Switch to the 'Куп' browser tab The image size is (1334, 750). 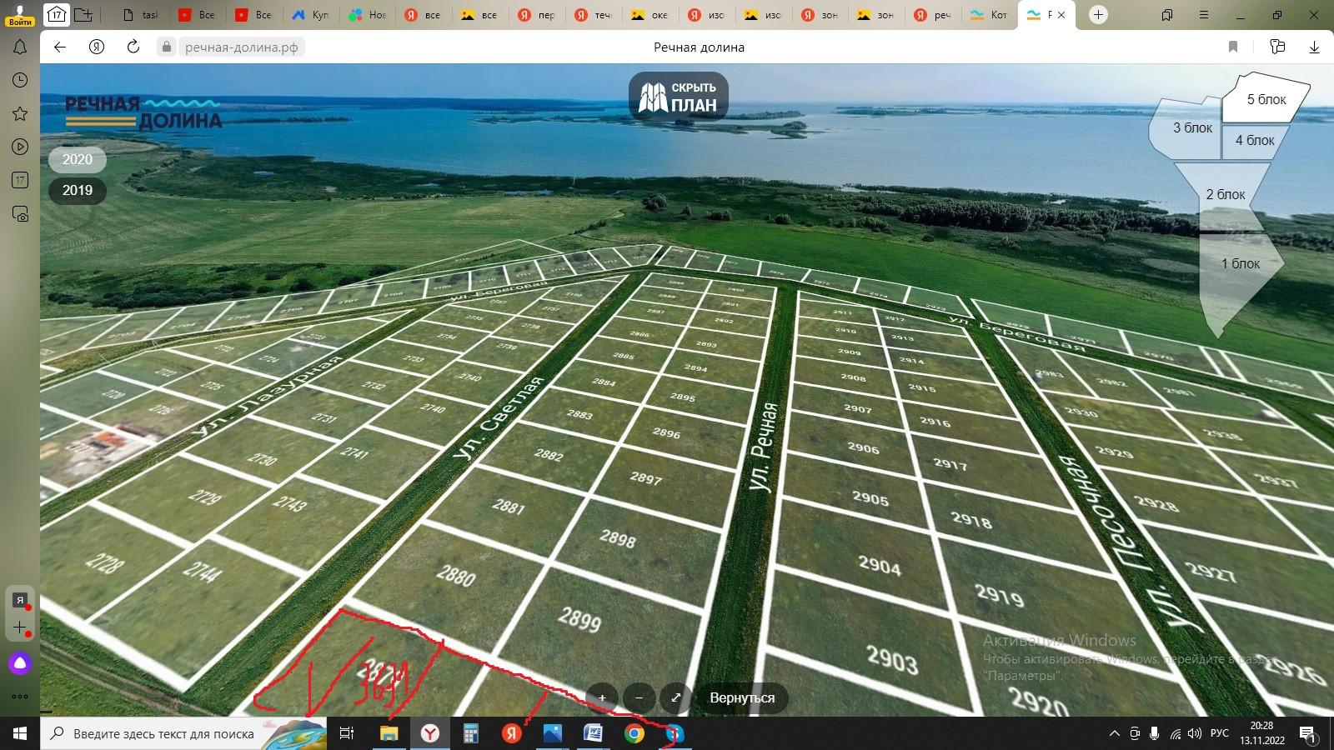tap(310, 15)
